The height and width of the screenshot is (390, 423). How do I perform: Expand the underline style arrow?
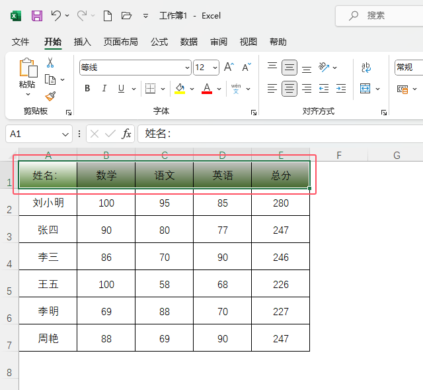pos(134,89)
